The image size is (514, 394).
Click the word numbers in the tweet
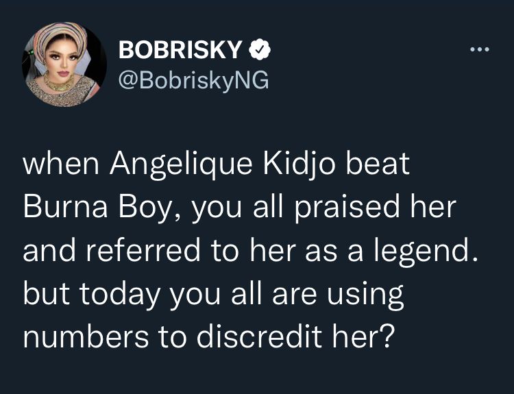(x=86, y=337)
